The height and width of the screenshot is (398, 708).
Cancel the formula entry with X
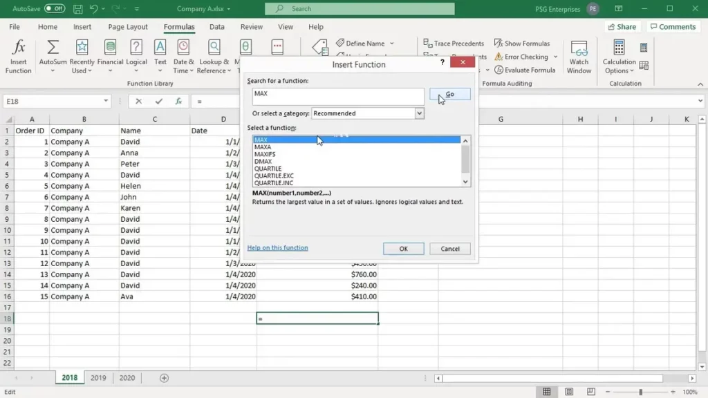pos(138,102)
